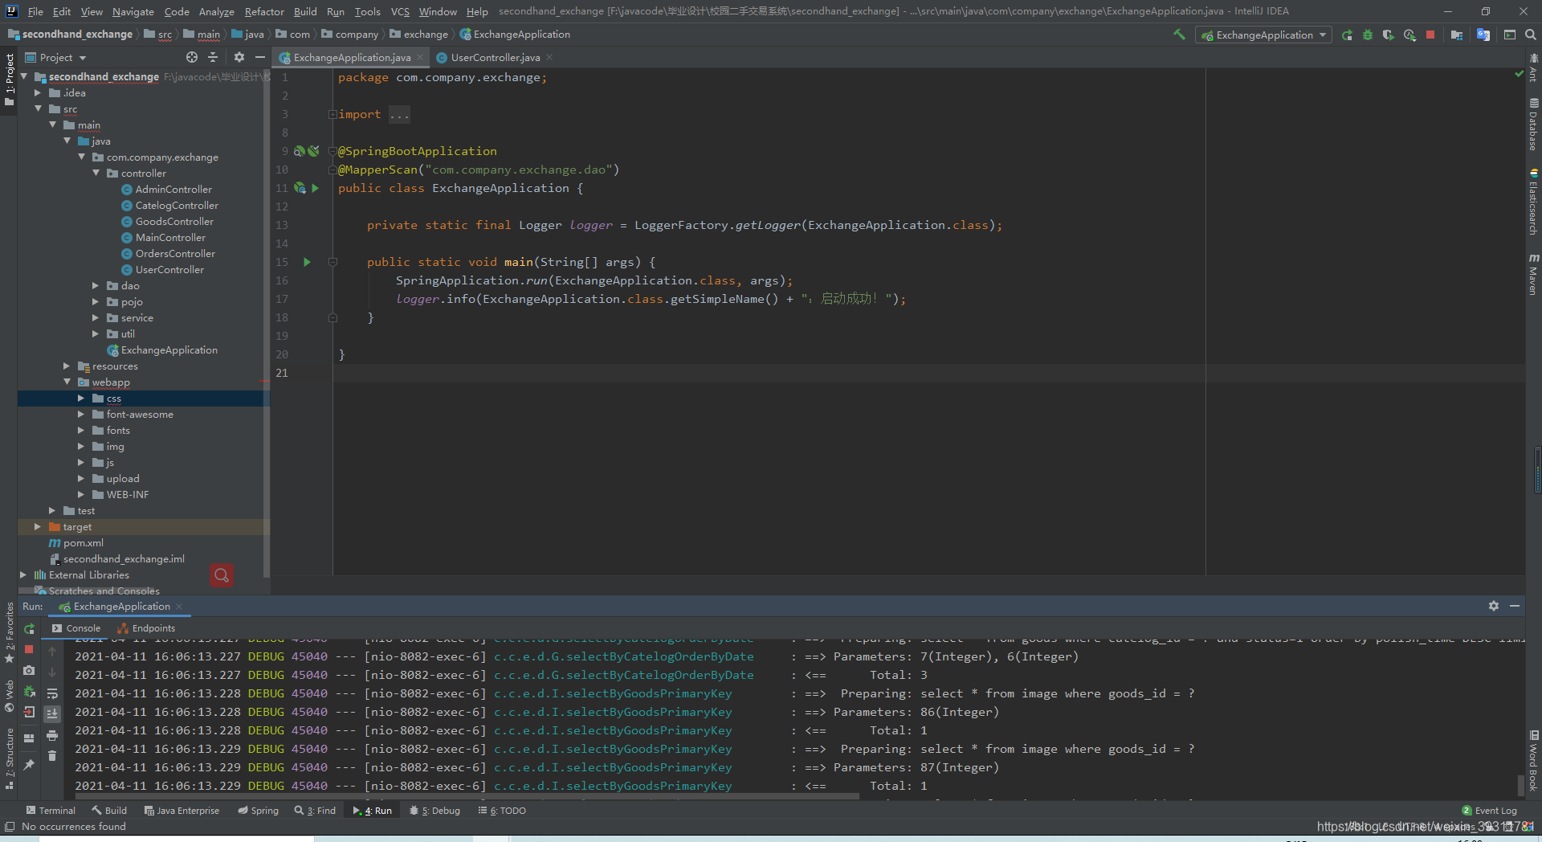Screen dimensions: 1542x842
Task: Select GoodsController in the project tree
Action: click(x=174, y=222)
